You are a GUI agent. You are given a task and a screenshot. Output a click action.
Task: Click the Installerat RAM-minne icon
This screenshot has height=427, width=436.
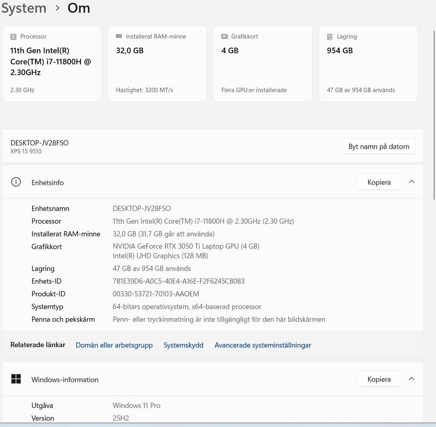tap(119, 36)
